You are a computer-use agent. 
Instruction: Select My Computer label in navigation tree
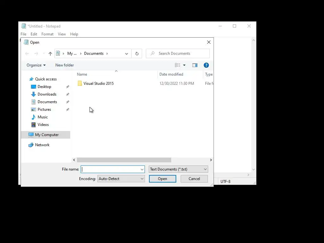47,135
